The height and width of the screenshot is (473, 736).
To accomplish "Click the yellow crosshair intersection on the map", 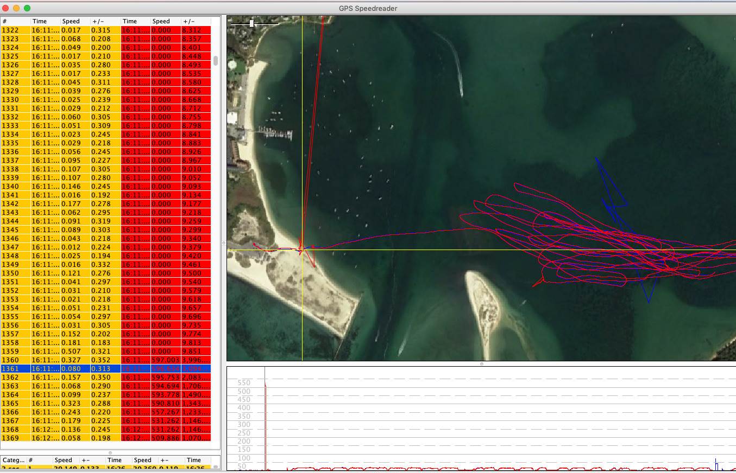I will coord(302,250).
